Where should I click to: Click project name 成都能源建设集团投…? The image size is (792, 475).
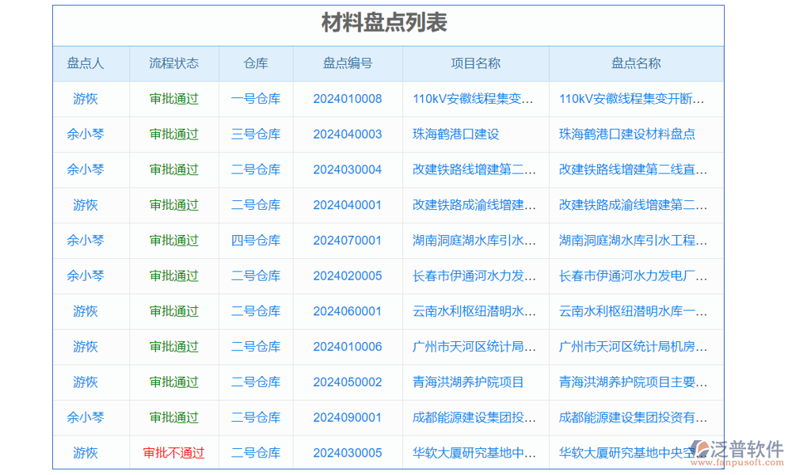click(x=474, y=417)
